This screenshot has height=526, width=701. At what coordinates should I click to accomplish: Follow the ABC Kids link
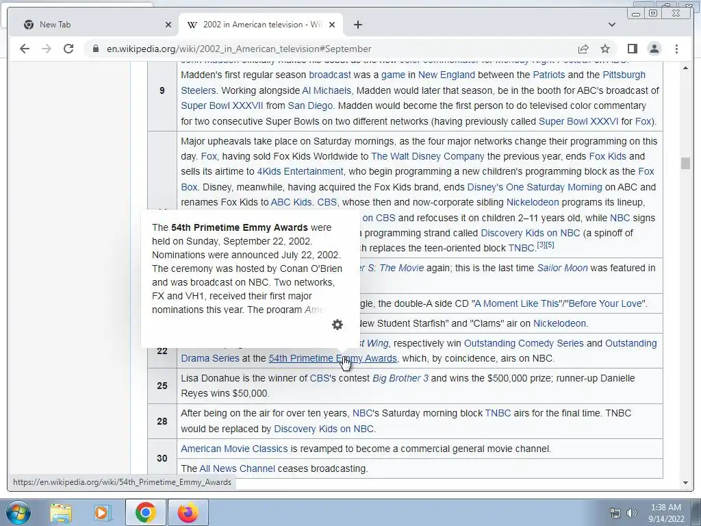pos(291,202)
